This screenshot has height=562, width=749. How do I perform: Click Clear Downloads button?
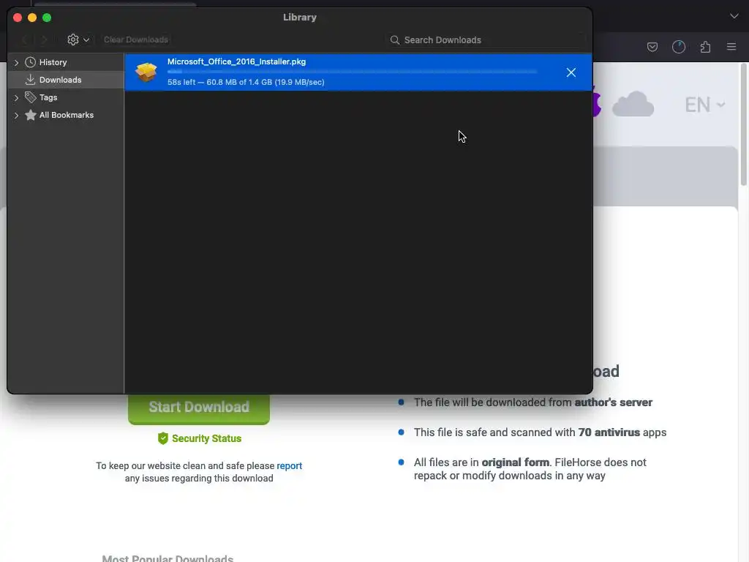click(136, 40)
